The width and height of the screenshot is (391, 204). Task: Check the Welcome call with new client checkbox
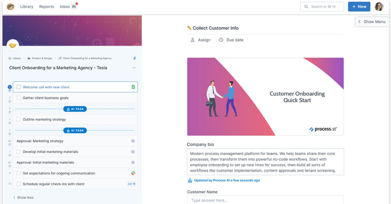[x=18, y=87]
